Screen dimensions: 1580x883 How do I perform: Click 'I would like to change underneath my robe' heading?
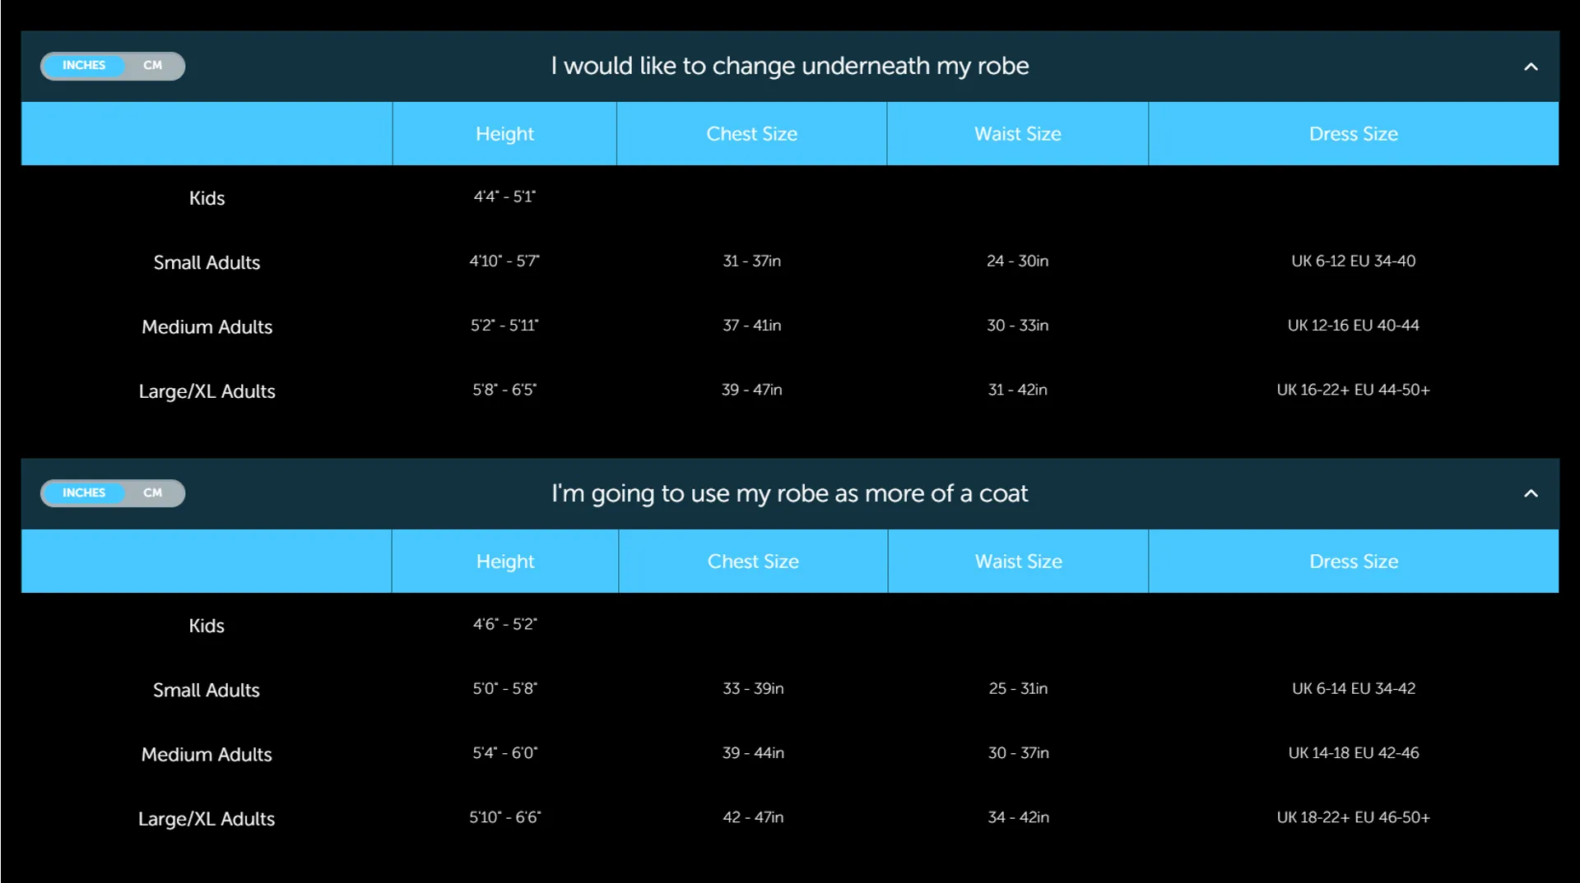[x=790, y=66]
